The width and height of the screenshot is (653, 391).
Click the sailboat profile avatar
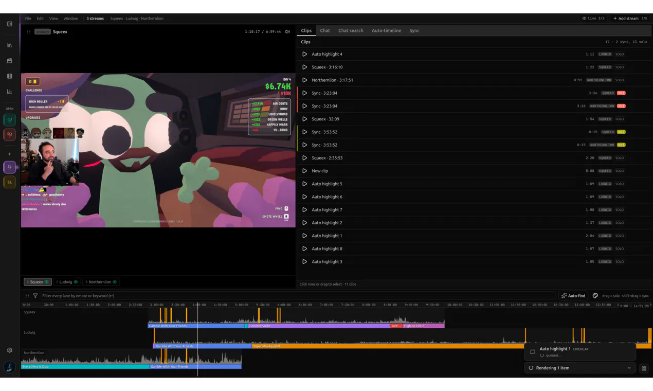[x=9, y=367]
